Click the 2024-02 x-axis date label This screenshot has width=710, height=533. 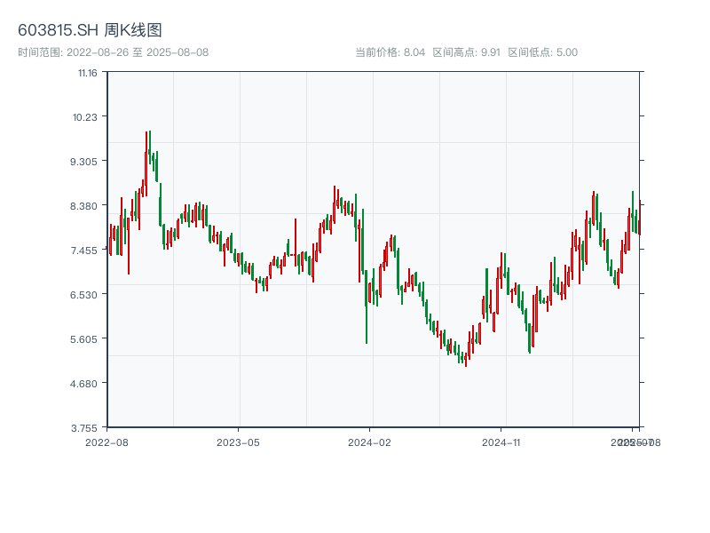(370, 442)
